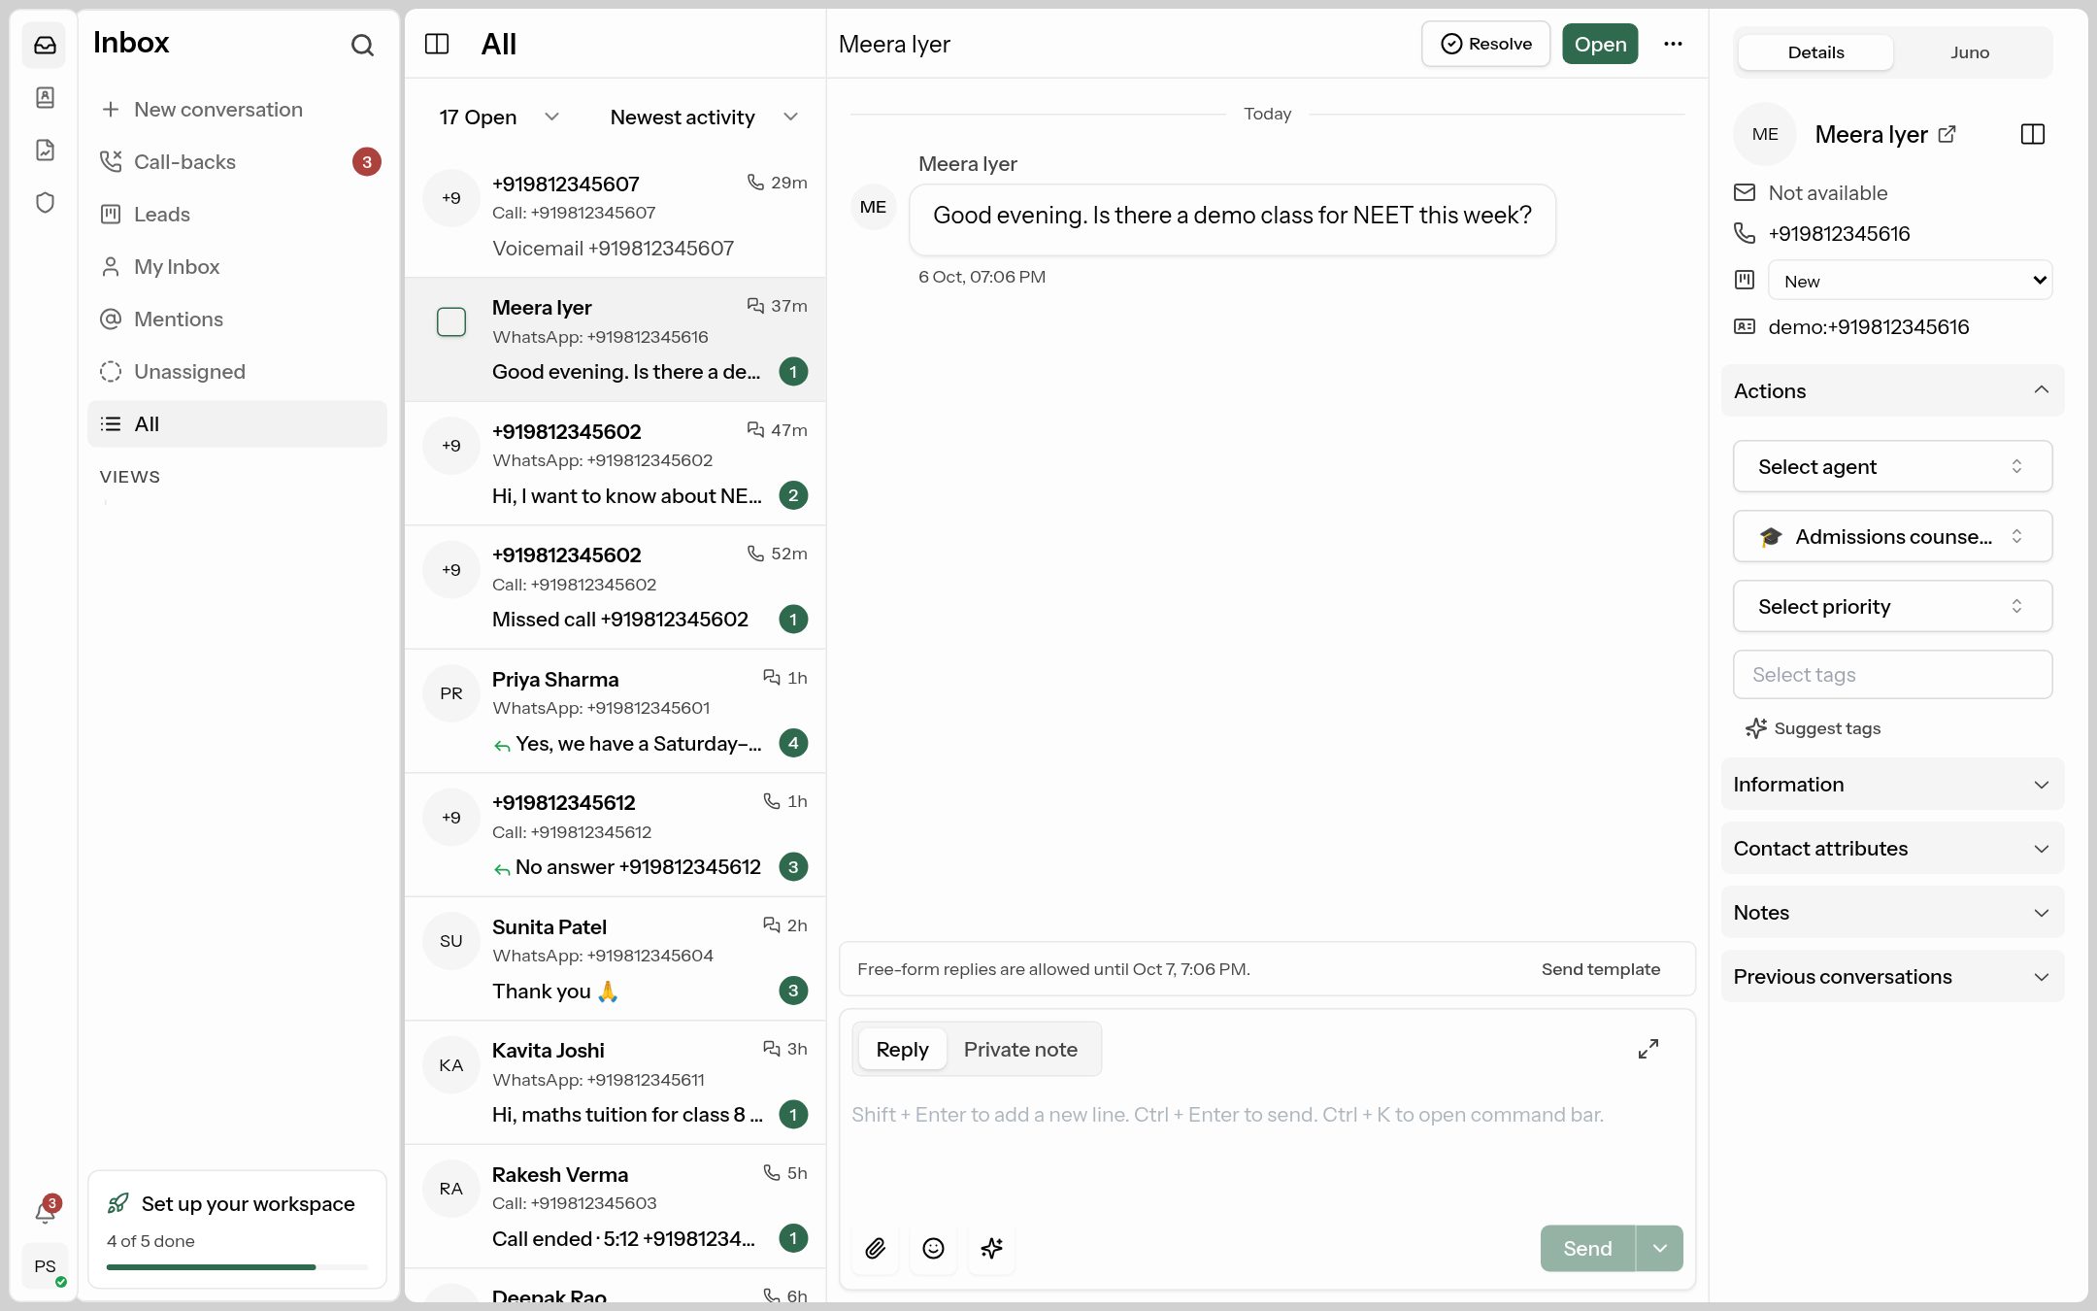The height and width of the screenshot is (1311, 2097).
Task: Click the more options three-dot icon
Action: coord(1673,44)
